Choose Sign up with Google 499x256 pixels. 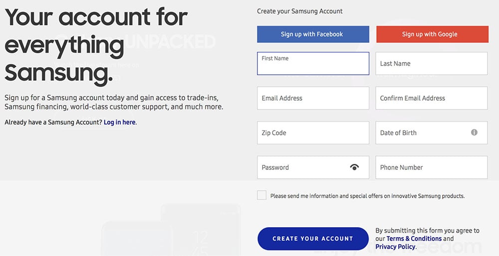pos(432,34)
